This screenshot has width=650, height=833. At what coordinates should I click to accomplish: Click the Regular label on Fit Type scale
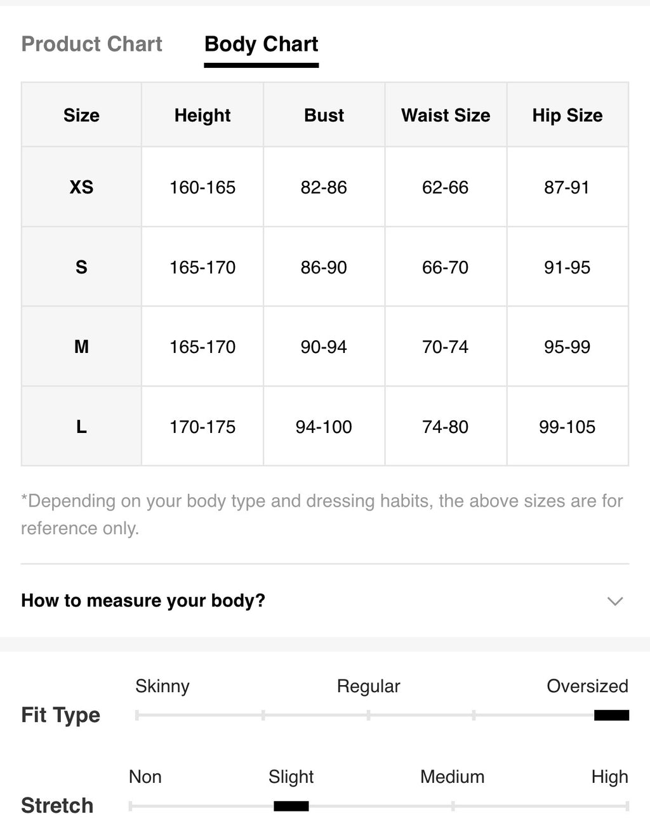[x=368, y=686]
